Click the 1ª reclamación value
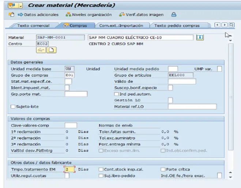 67,132
